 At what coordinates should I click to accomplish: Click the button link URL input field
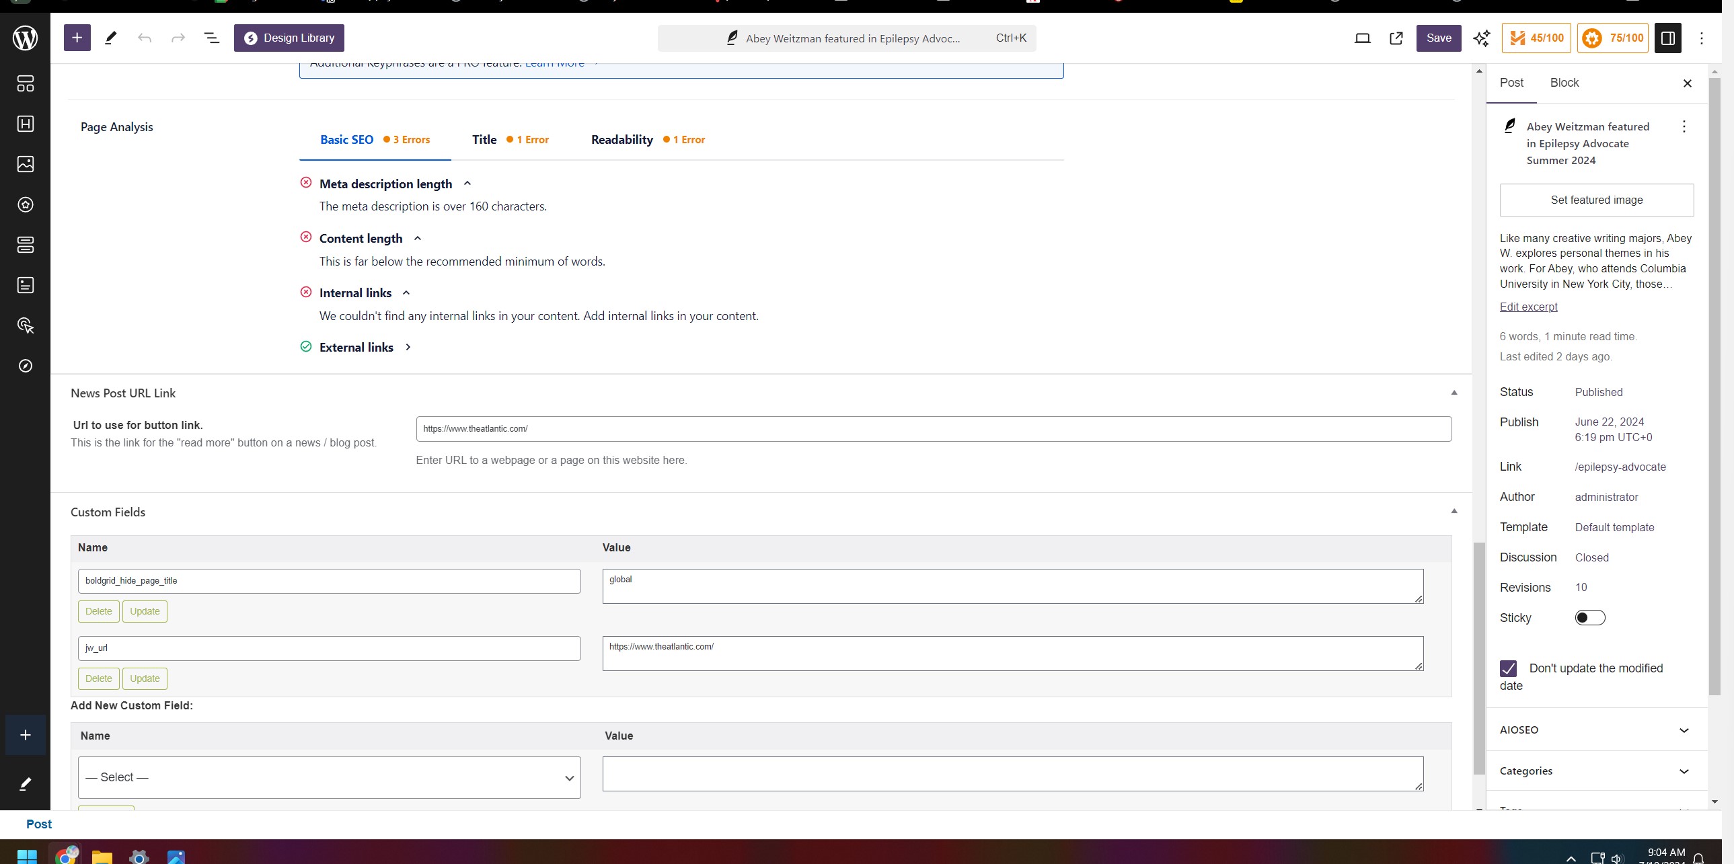(x=934, y=429)
